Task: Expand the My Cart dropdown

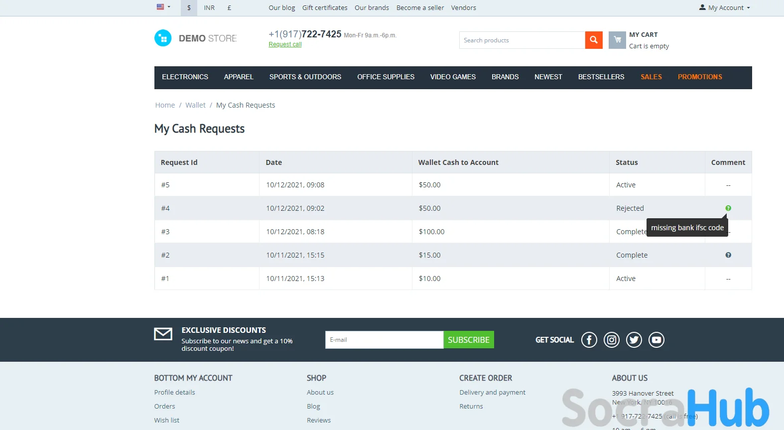Action: click(x=649, y=40)
